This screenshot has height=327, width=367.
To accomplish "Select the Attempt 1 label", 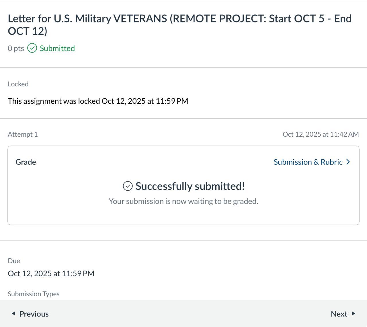I will click(x=23, y=134).
